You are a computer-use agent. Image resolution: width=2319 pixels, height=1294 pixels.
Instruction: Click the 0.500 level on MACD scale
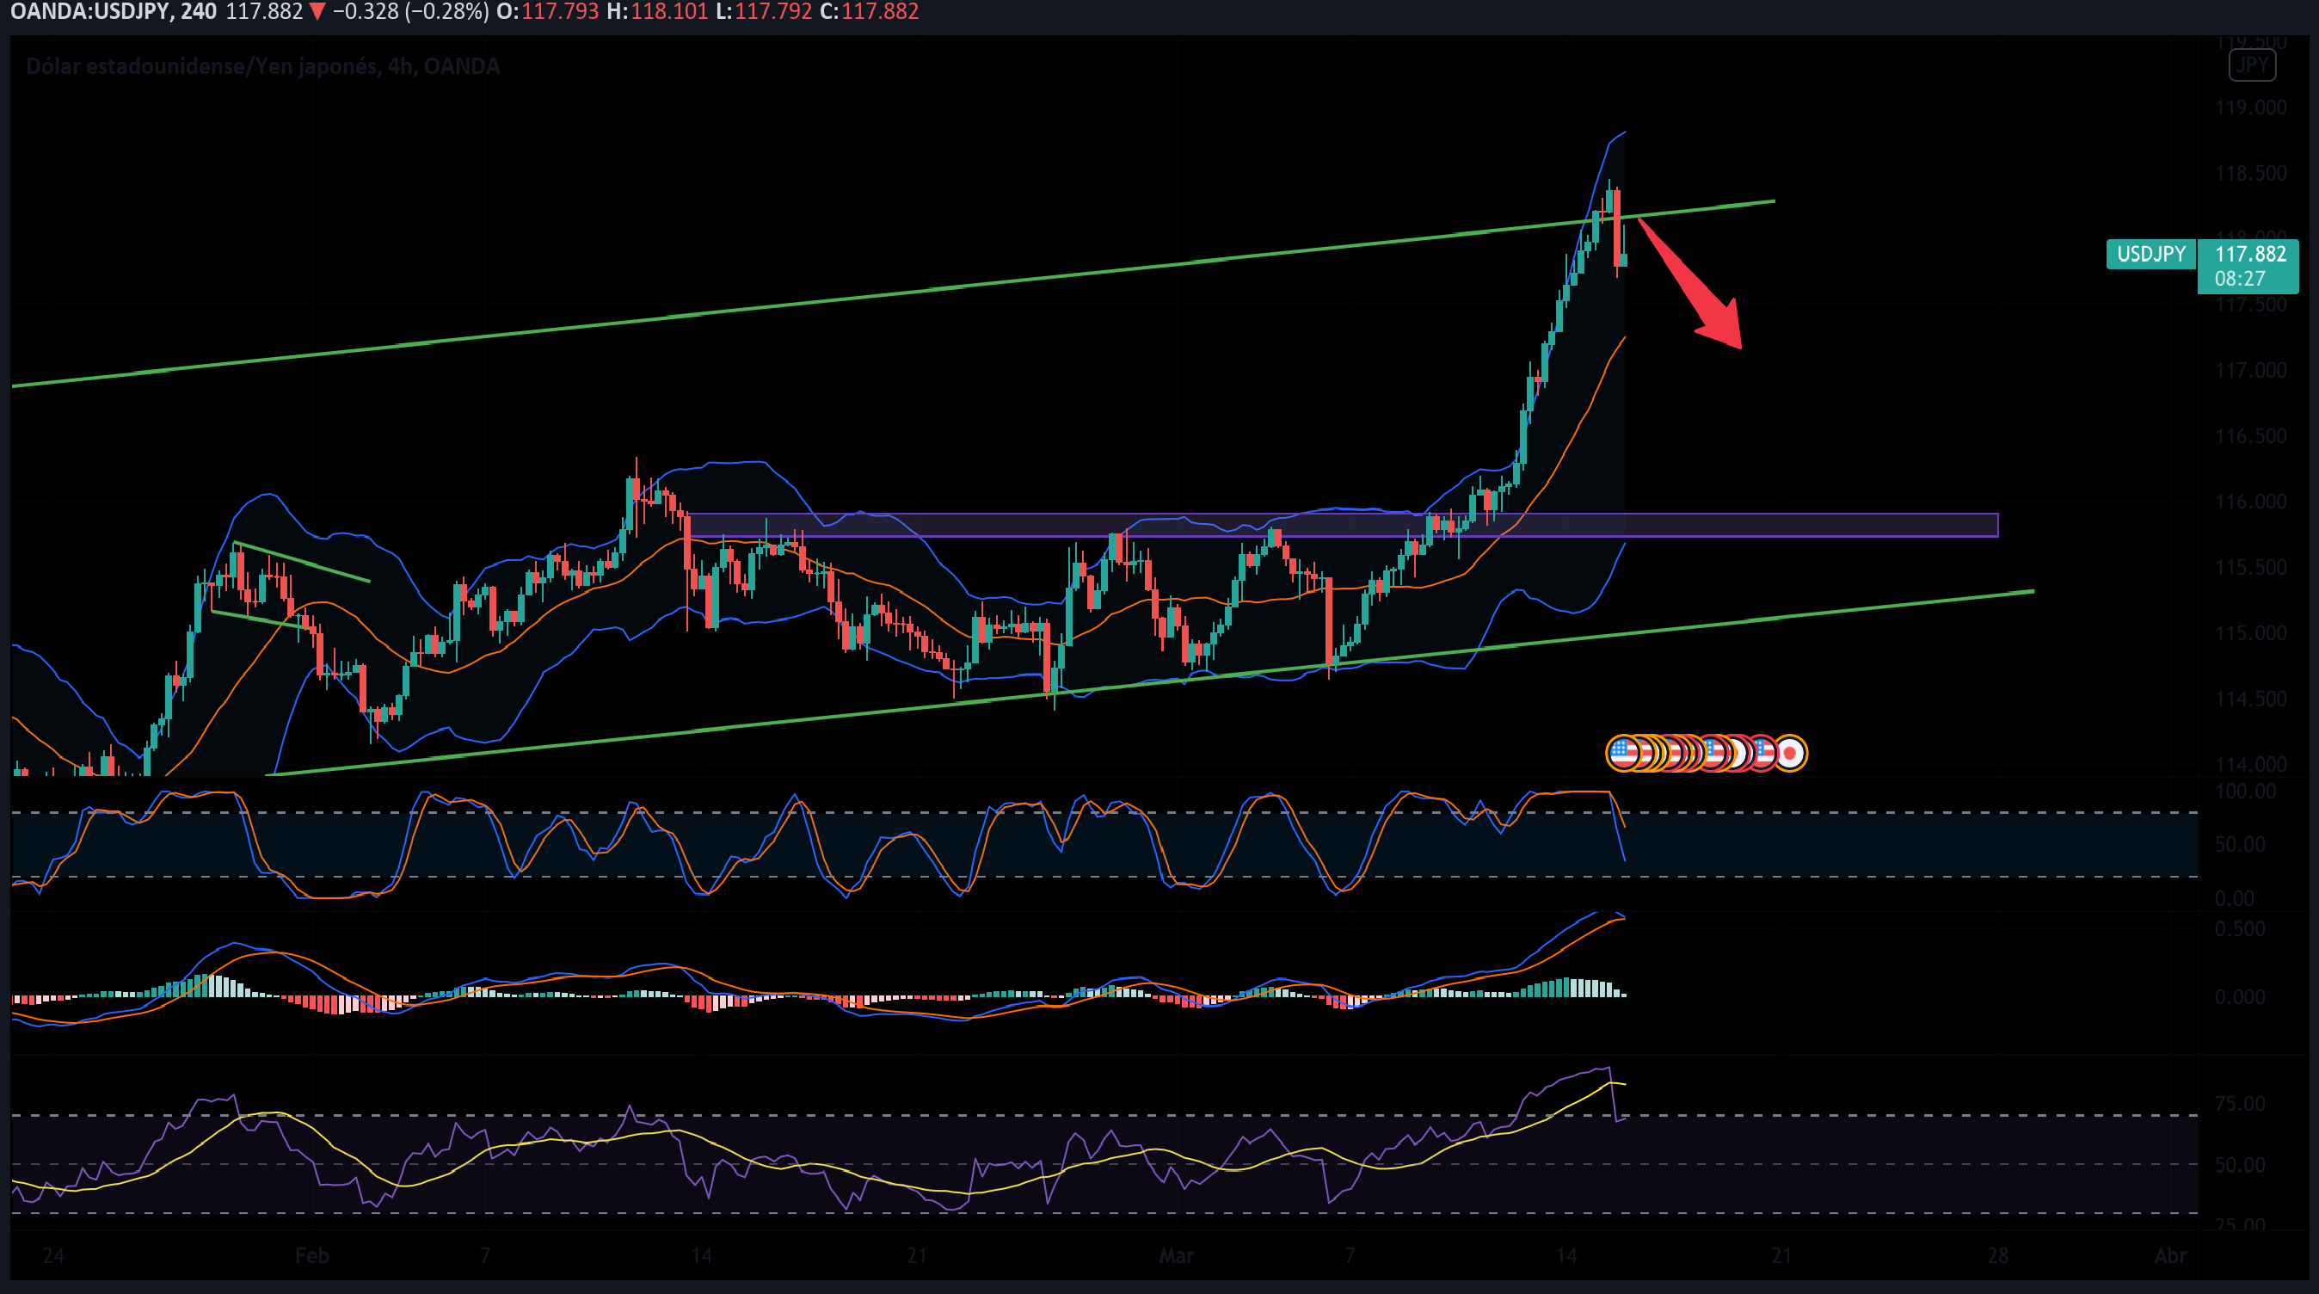coord(2239,928)
